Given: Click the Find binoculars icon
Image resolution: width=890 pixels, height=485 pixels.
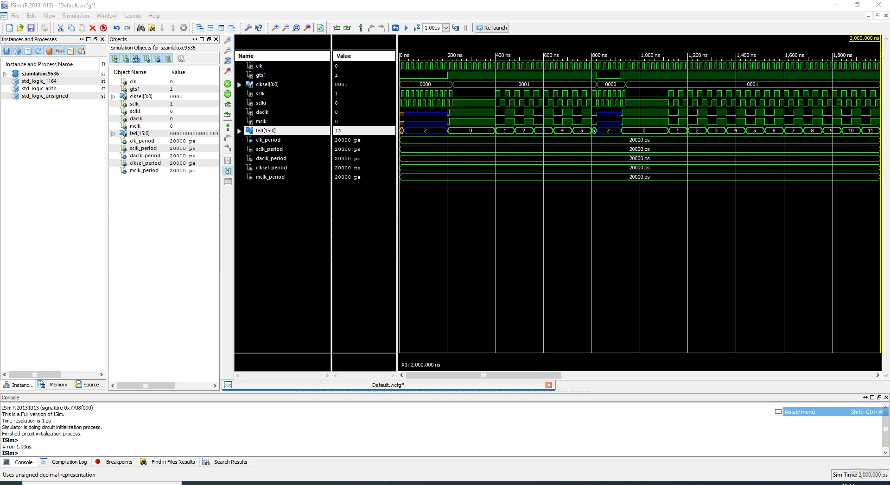Looking at the screenshot, I should tap(140, 28).
